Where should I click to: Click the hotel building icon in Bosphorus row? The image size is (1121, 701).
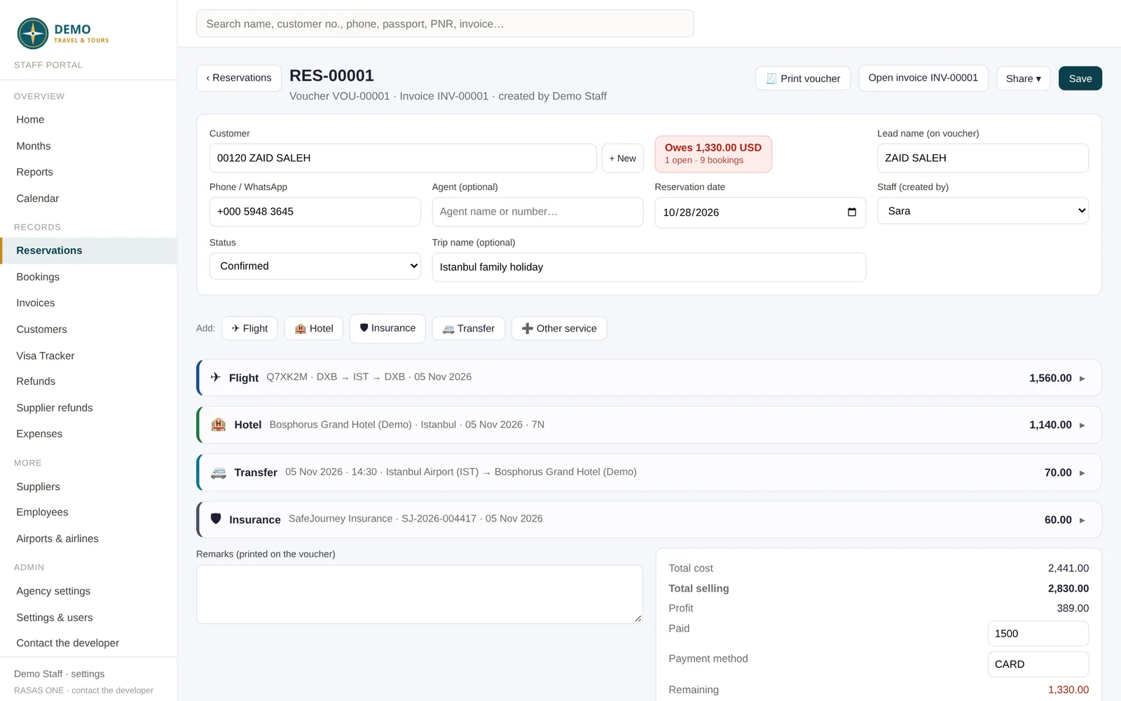coord(219,424)
